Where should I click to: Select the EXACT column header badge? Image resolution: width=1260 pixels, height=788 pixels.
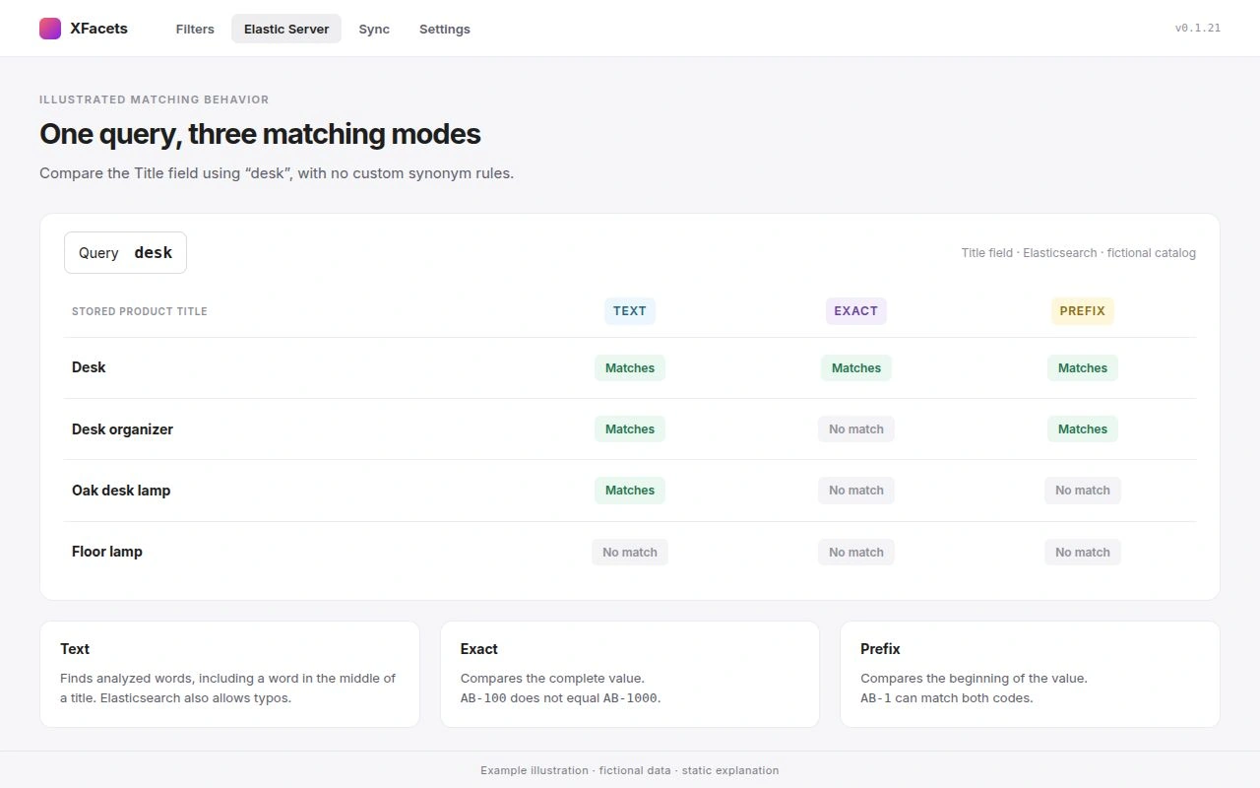point(856,311)
